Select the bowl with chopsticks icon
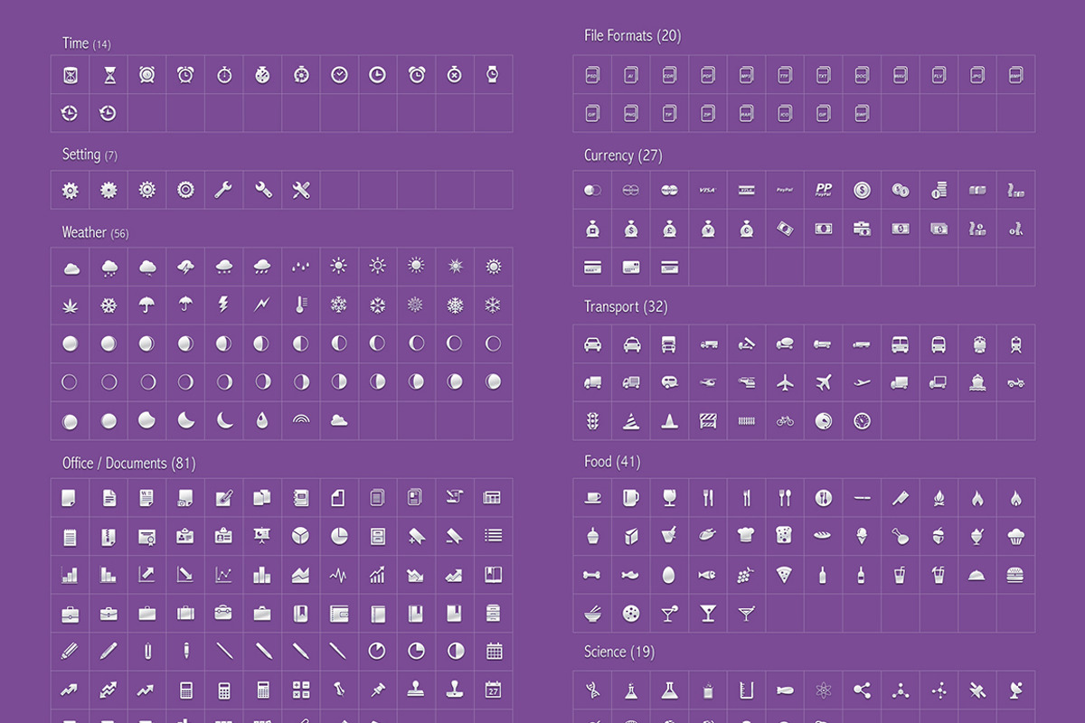Screen dimensions: 1085x723 (x=592, y=612)
